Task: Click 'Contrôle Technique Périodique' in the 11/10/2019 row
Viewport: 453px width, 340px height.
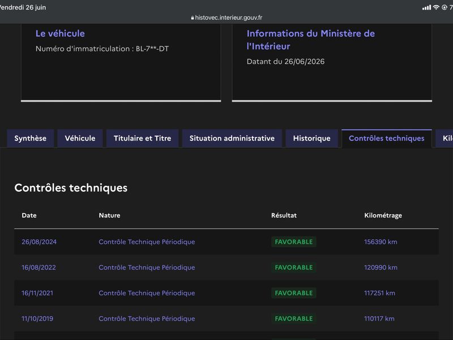Action: (147, 318)
